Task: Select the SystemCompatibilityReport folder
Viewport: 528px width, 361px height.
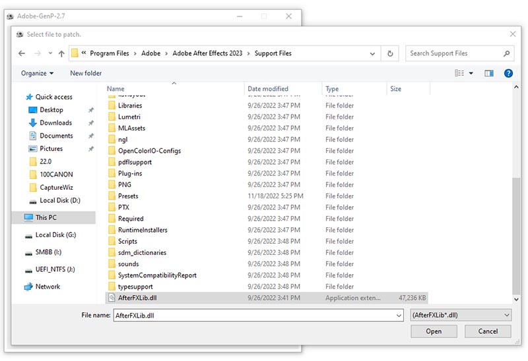Action: point(157,275)
